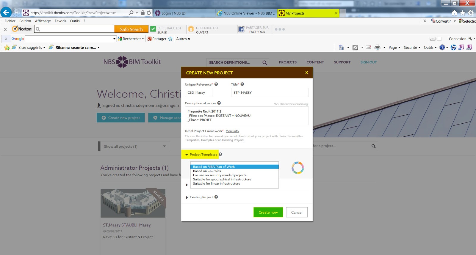Click the Create new project button
The width and height of the screenshot is (476, 255).
(120, 118)
